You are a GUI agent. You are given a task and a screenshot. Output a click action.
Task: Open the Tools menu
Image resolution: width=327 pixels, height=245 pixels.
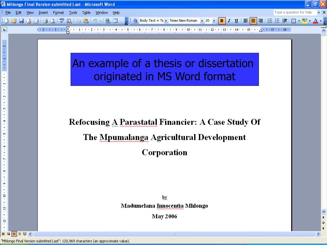click(73, 13)
